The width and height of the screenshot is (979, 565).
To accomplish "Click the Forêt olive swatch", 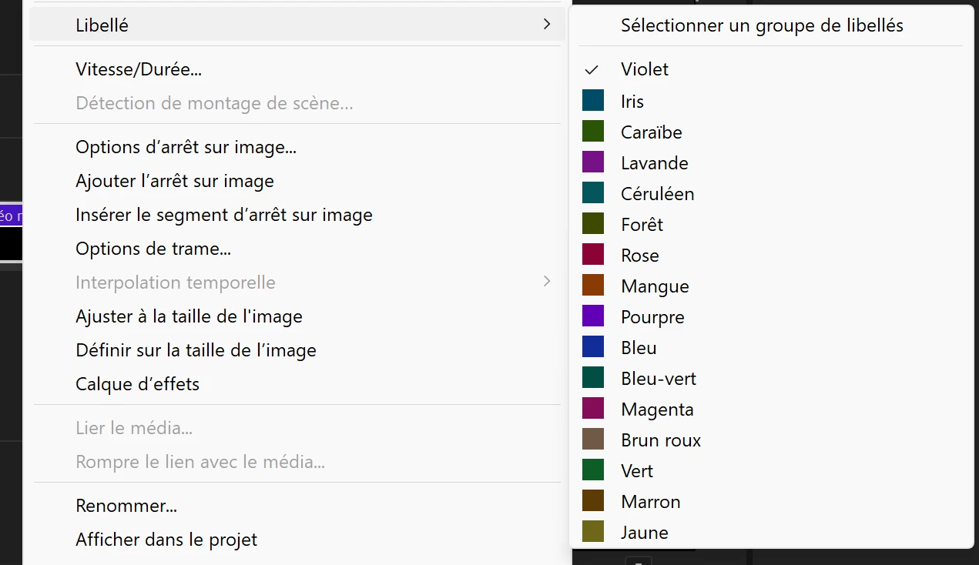I will (593, 224).
